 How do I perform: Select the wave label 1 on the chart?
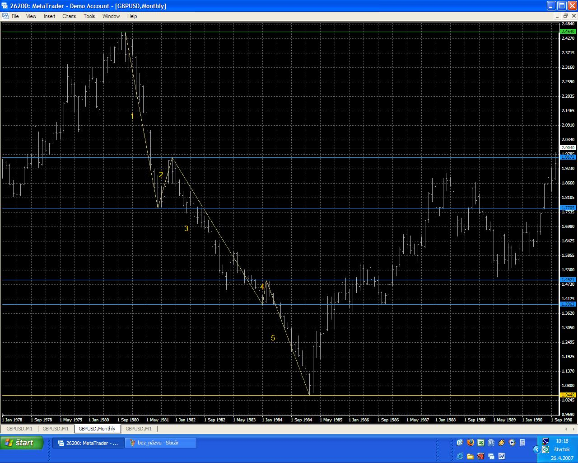click(x=132, y=117)
